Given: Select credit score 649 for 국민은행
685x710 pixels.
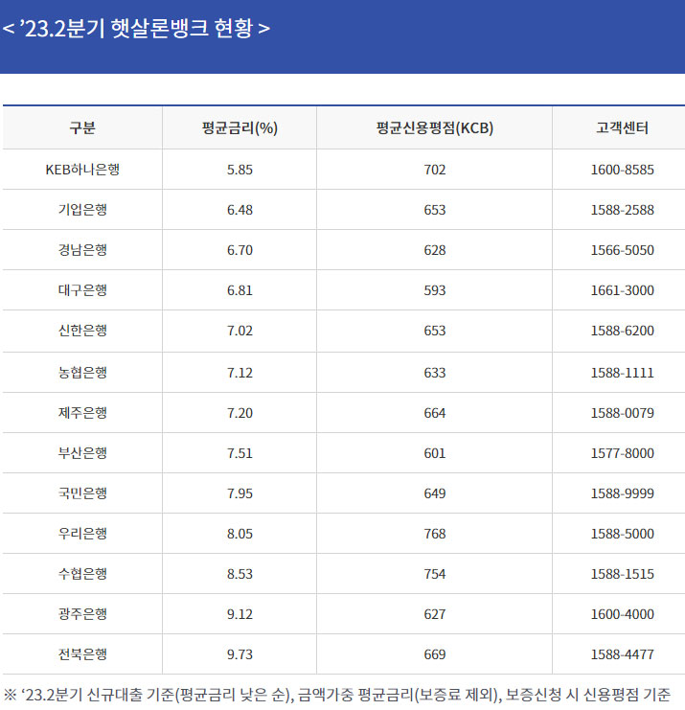Looking at the screenshot, I should 435,493.
